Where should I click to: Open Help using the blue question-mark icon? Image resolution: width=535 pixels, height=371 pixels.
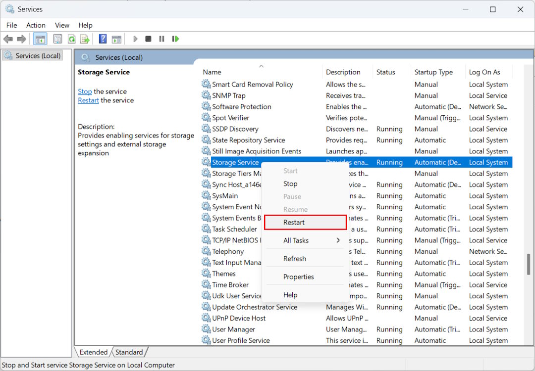[x=103, y=39]
